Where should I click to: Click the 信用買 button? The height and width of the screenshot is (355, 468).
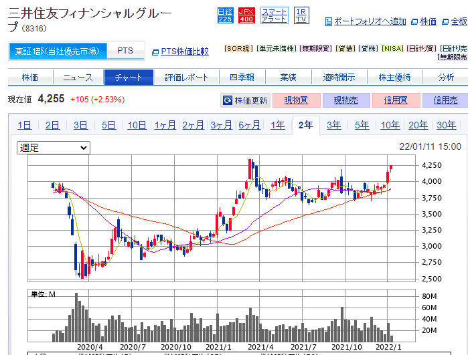pyautogui.click(x=396, y=100)
